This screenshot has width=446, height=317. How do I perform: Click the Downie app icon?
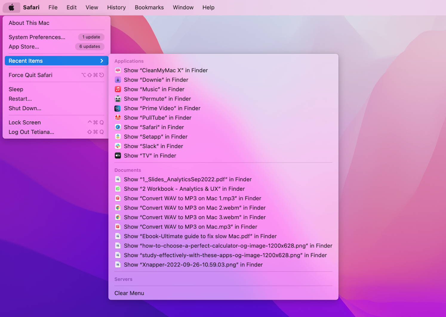tap(118, 80)
